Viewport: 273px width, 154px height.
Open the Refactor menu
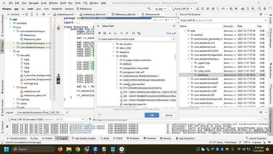(53, 3)
